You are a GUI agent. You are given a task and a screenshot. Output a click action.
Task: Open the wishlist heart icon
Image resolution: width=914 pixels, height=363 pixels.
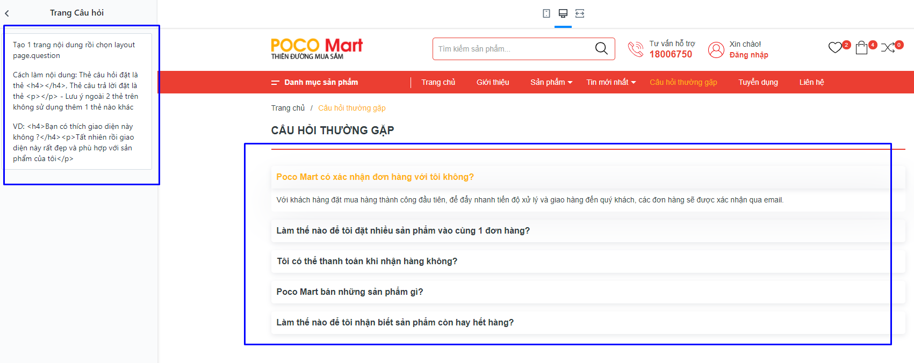[835, 48]
